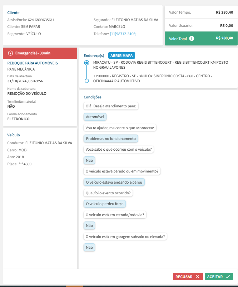Click the checkmark icon on the Aceitar button
Image resolution: width=238 pixels, height=287 pixels.
(x=228, y=276)
